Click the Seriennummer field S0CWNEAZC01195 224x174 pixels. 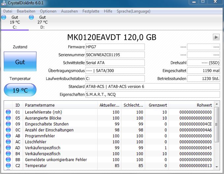pos(115,55)
